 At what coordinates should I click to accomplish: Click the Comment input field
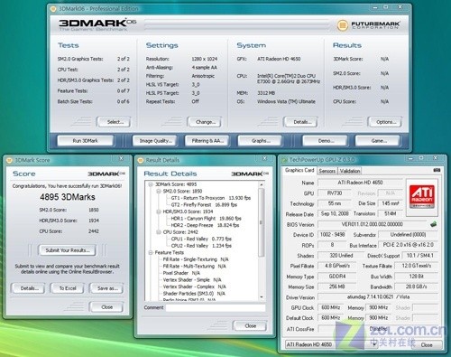click(216, 307)
